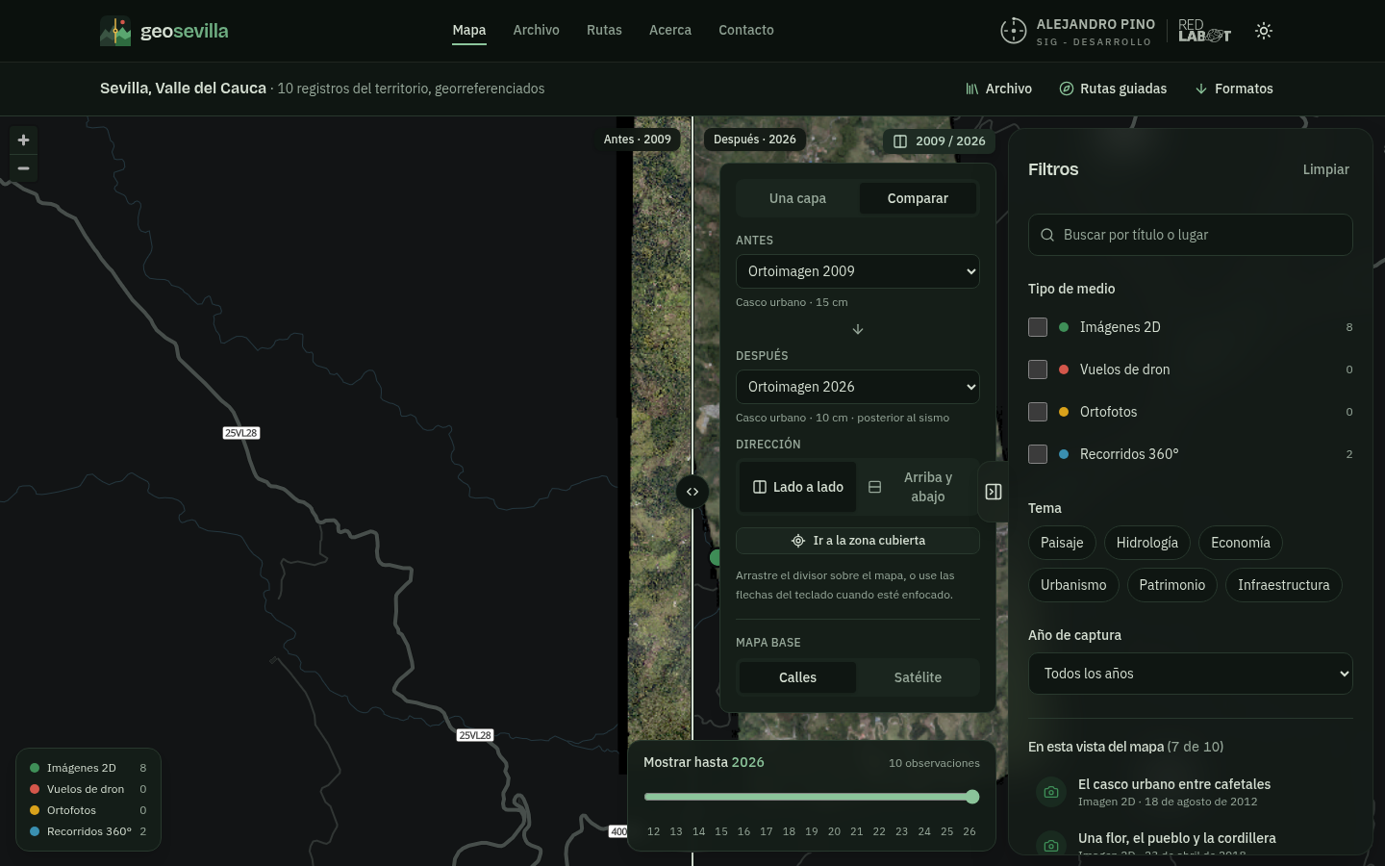The image size is (1385, 866).
Task: Check the Vuelos de dron filter
Action: point(1038,369)
